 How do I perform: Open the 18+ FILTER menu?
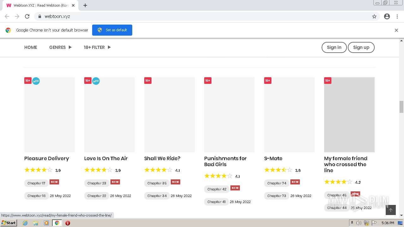tap(94, 47)
